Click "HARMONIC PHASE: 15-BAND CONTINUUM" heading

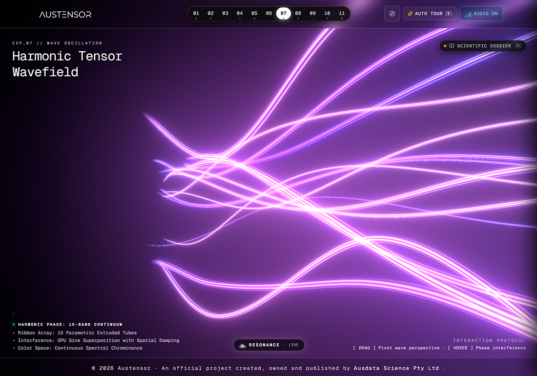point(70,324)
